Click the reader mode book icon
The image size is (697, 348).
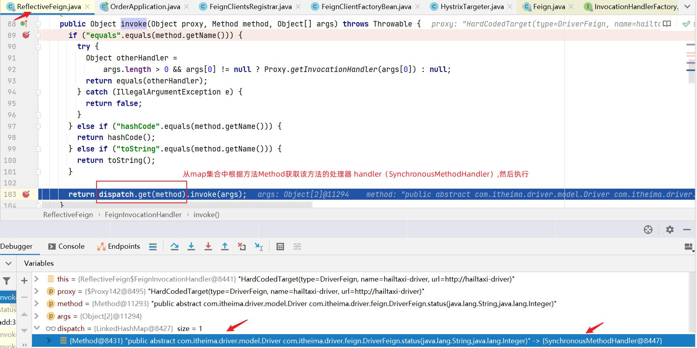pos(667,24)
